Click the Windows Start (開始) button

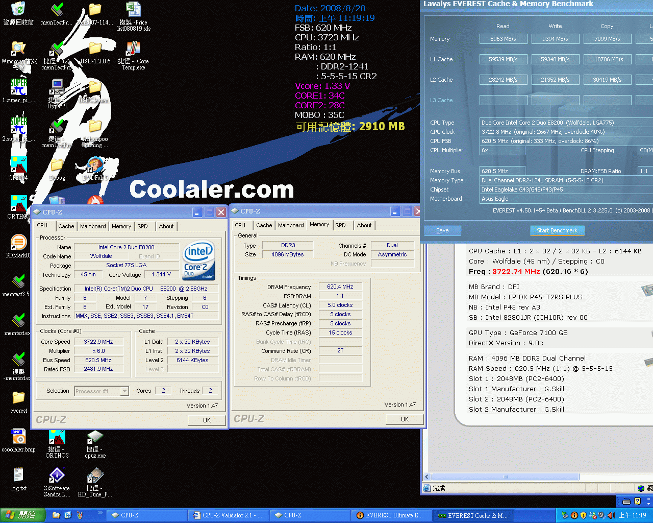coord(22,515)
